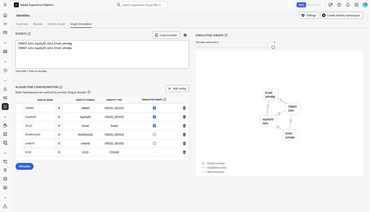The image size is (370, 212).
Task: Click the Search Experience Cloud field
Action: [141, 5]
